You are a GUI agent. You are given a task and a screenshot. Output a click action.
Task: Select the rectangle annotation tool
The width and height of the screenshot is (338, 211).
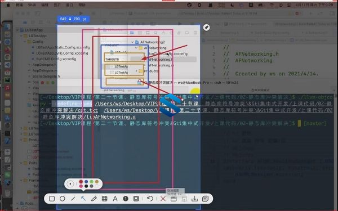pyautogui.click(x=52, y=199)
